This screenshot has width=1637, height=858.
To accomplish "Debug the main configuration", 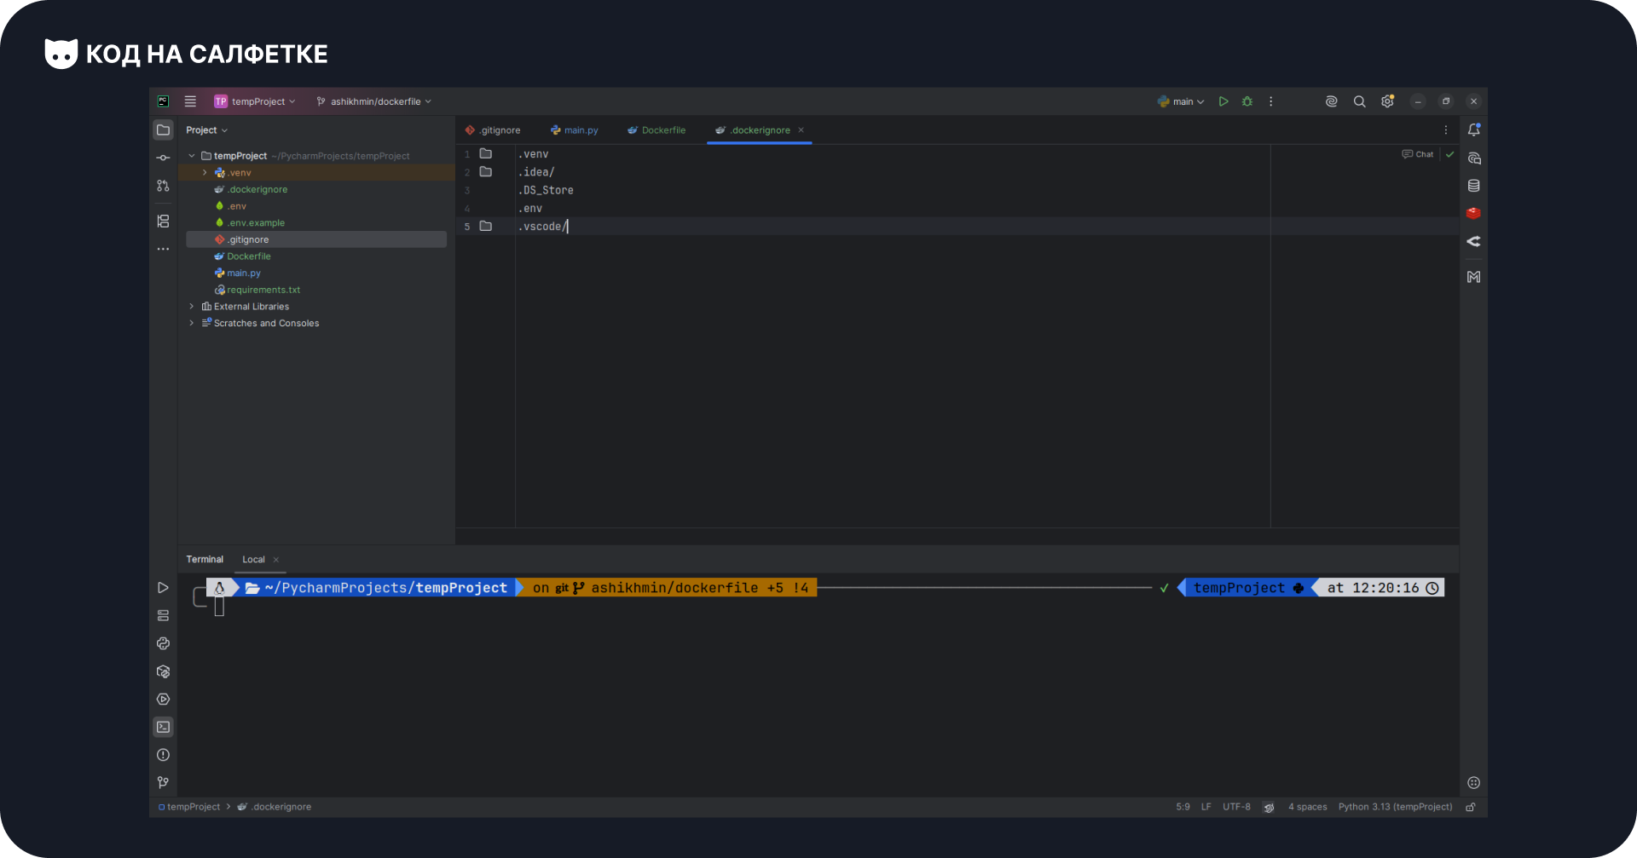I will pos(1247,101).
